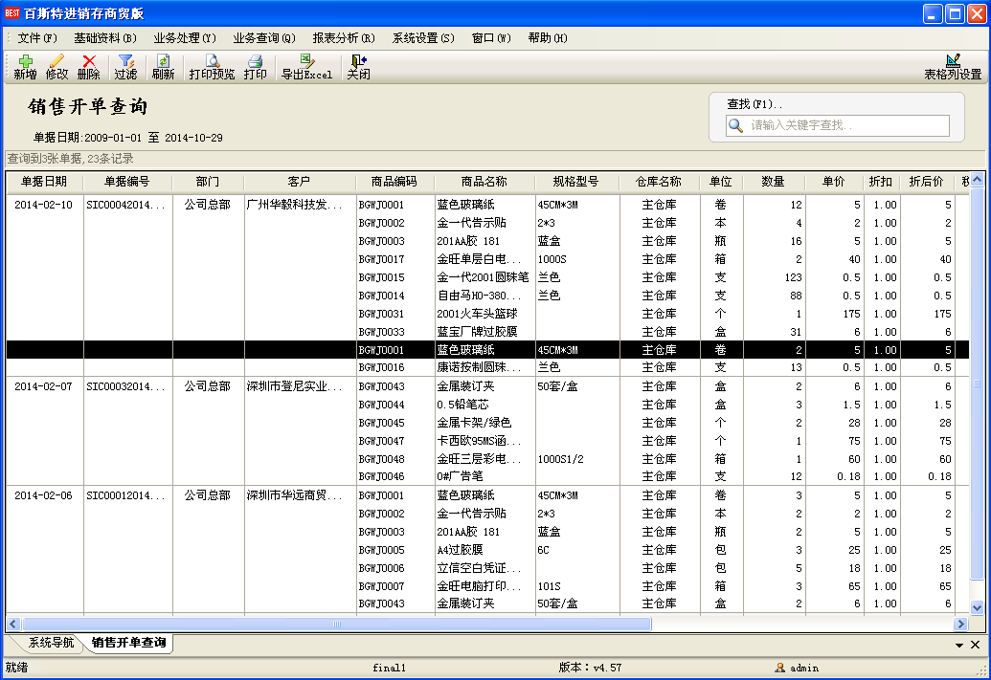Expand the tab list dropdown arrow at bottom right
The width and height of the screenshot is (991, 680).
[960, 645]
